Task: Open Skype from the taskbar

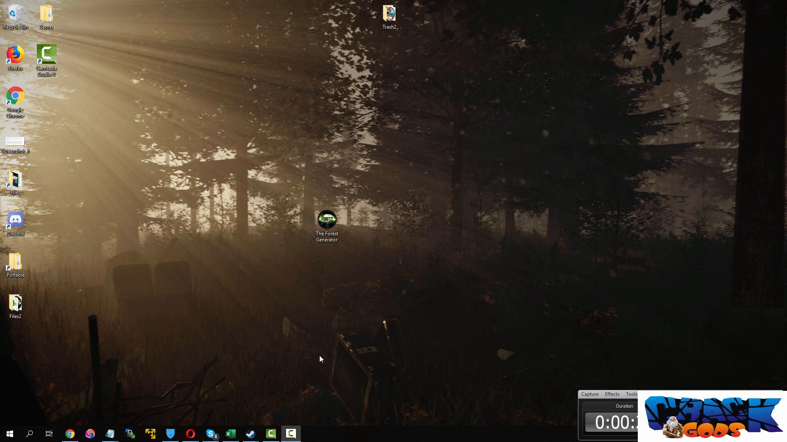Action: [x=211, y=433]
